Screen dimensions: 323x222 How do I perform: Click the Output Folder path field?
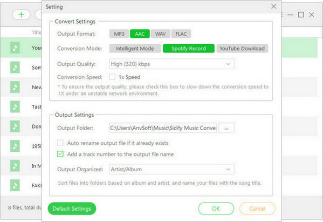pyautogui.click(x=163, y=128)
